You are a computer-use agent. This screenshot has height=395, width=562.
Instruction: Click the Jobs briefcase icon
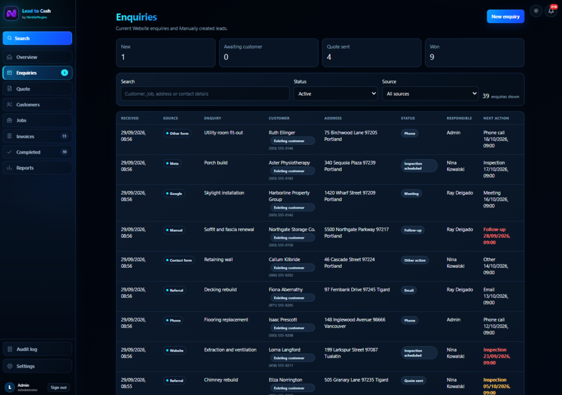pyautogui.click(x=10, y=120)
